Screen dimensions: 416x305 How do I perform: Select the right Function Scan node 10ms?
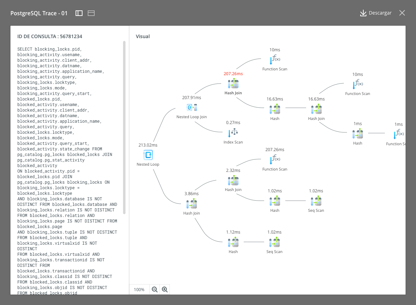tap(358, 84)
